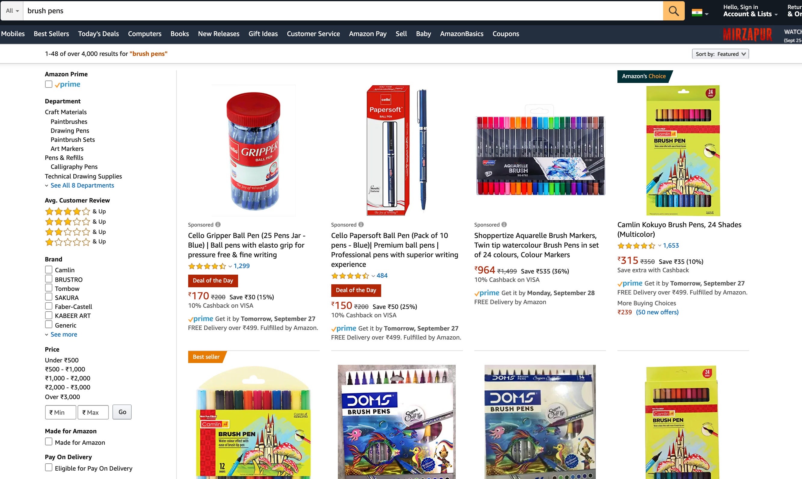Go to Customer Service nav item
This screenshot has height=479, width=802.
click(x=313, y=34)
